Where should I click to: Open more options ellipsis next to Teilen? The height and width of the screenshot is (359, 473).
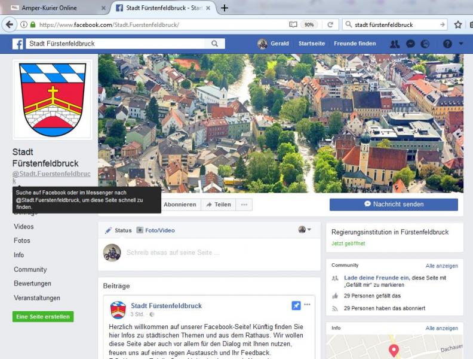(x=244, y=205)
